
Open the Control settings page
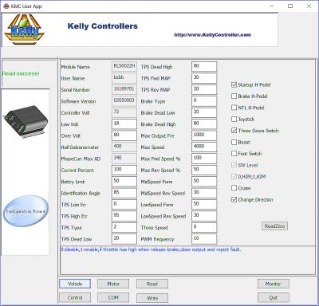click(75, 298)
